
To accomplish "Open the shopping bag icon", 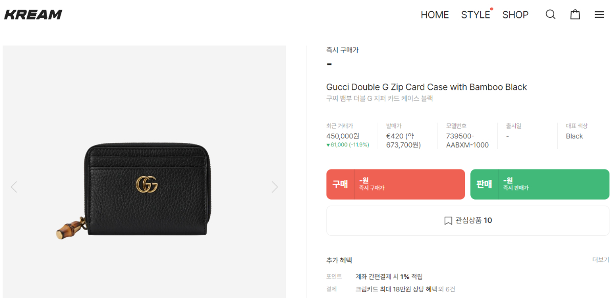I will point(575,15).
